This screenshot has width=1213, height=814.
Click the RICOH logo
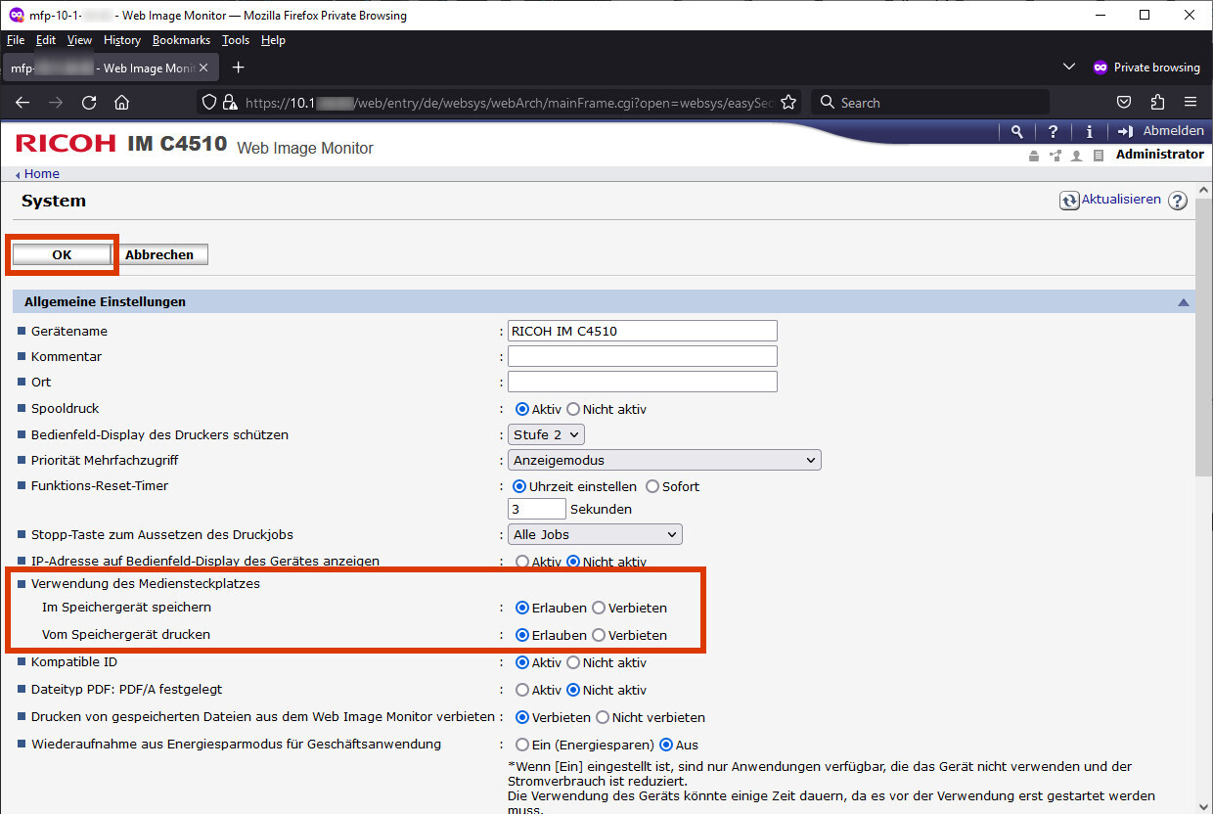coord(66,144)
